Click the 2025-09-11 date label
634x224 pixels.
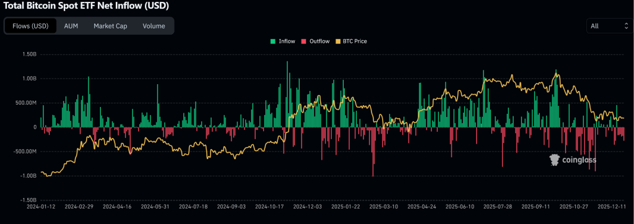[535, 206]
